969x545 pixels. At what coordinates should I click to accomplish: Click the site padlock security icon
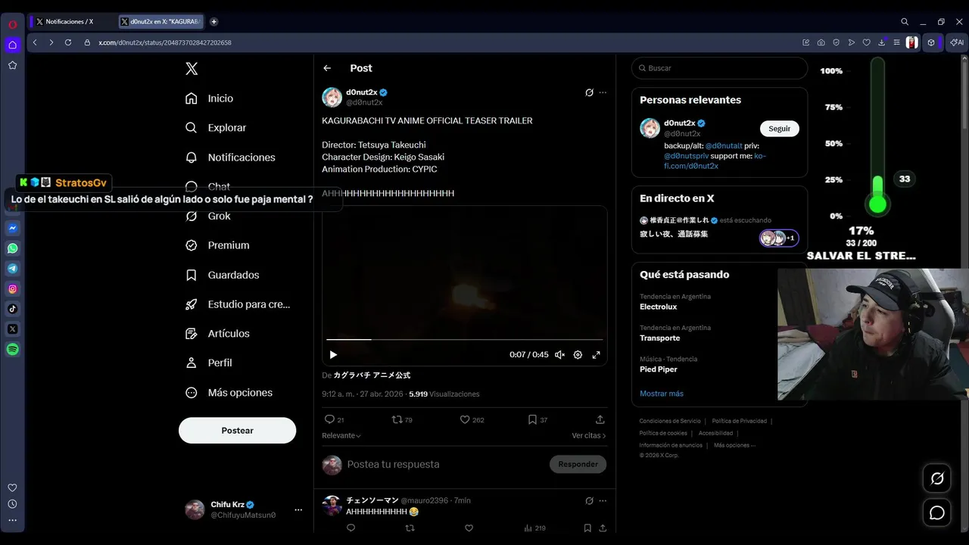(x=88, y=42)
